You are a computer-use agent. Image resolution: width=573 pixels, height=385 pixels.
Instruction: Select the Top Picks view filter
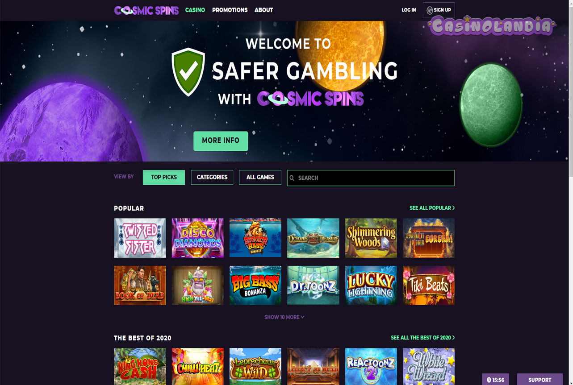164,177
